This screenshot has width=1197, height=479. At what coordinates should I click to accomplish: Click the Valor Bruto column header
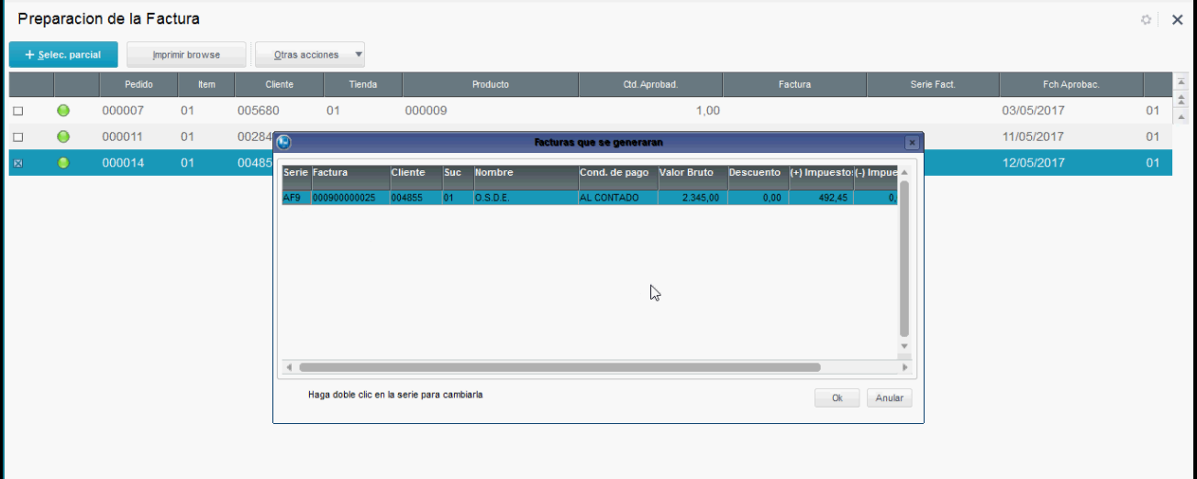tap(693, 177)
